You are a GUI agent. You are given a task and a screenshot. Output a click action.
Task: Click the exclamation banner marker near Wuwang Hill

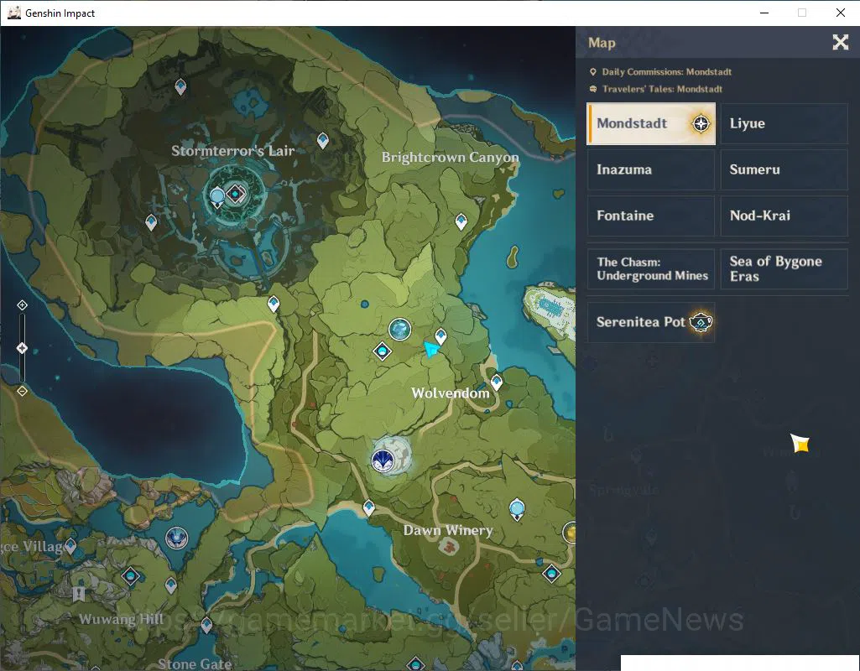[78, 594]
